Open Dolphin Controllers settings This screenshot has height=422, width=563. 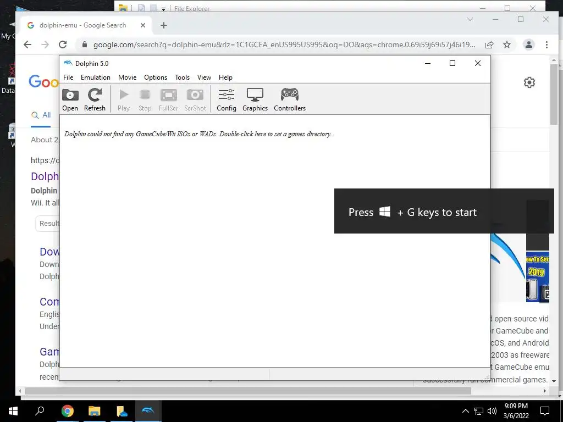[289, 99]
